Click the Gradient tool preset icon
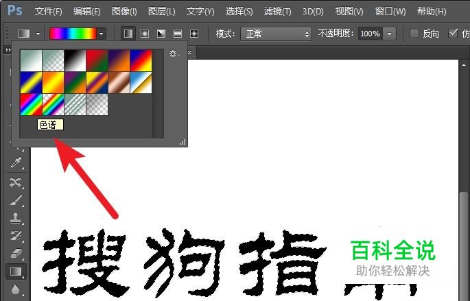The width and height of the screenshot is (470, 301). [24, 34]
